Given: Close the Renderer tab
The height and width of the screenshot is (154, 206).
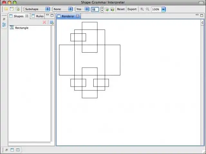Looking at the screenshot, I should click(x=78, y=16).
